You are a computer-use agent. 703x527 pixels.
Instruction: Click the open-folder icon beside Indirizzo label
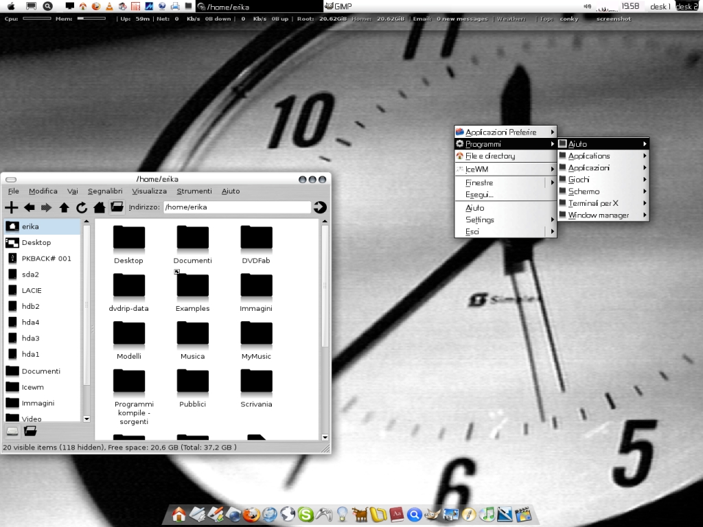tap(117, 207)
